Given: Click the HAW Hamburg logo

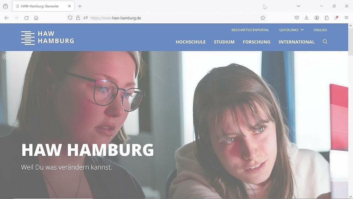Looking at the screenshot, I should pos(47,38).
